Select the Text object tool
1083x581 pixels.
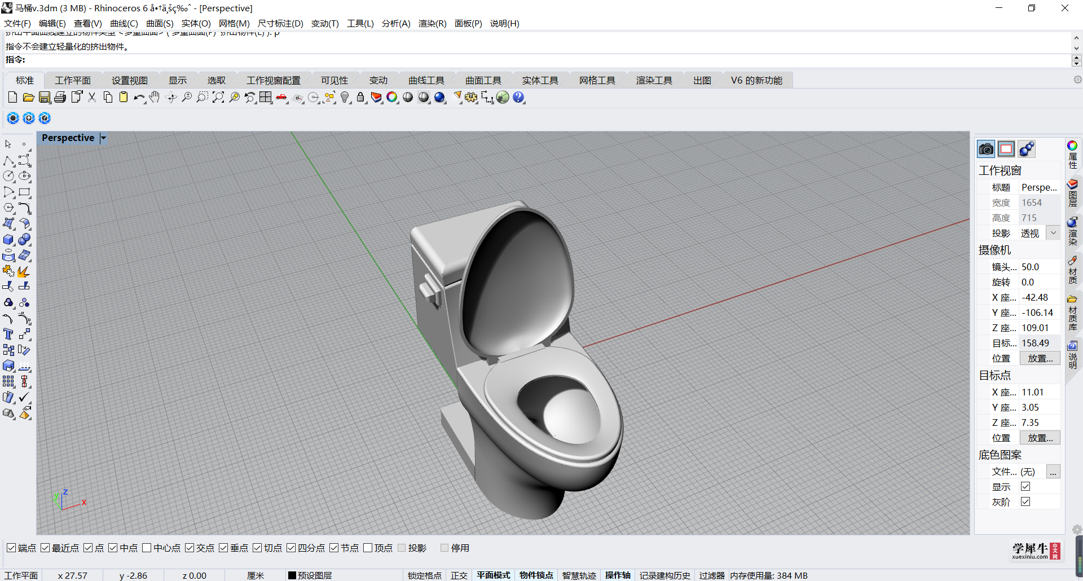8,334
